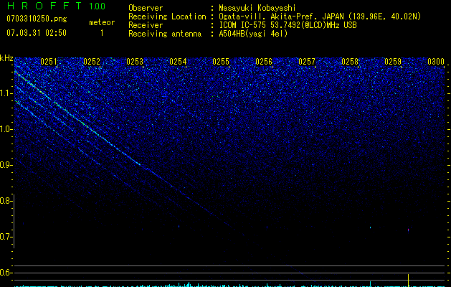Click the 1.0 frequency axis label
The height and width of the screenshot is (287, 451).
pos(6,129)
